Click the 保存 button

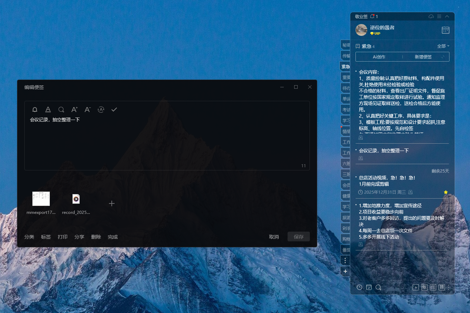(x=298, y=237)
